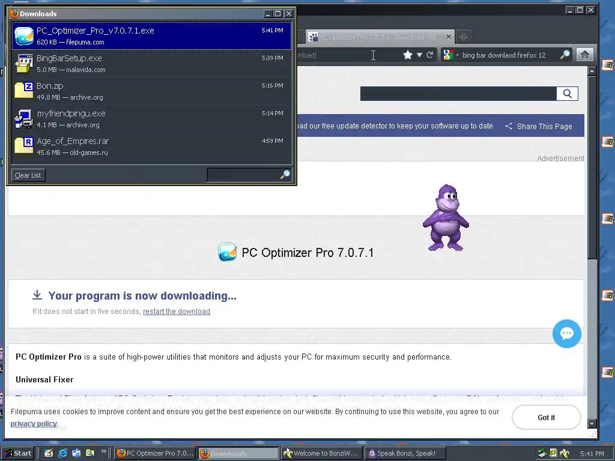
Task: Open Internet Explorer from quick launch
Action: pos(62,453)
